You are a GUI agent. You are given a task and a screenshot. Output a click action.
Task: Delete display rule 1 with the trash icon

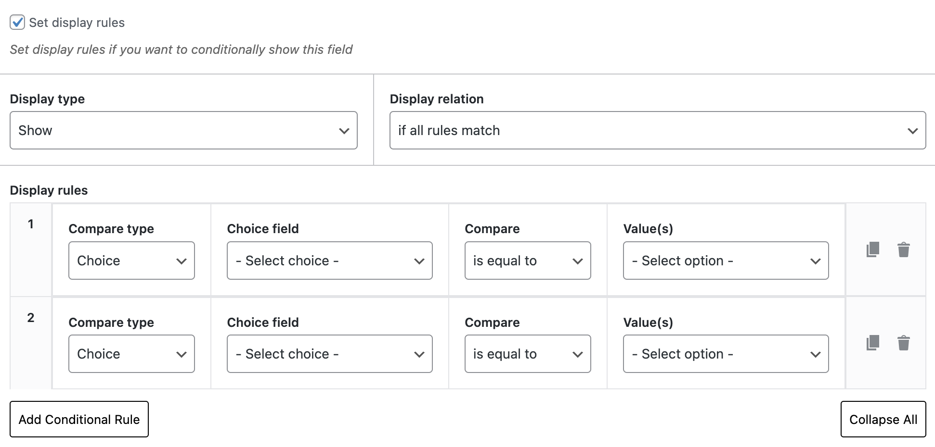pyautogui.click(x=903, y=249)
